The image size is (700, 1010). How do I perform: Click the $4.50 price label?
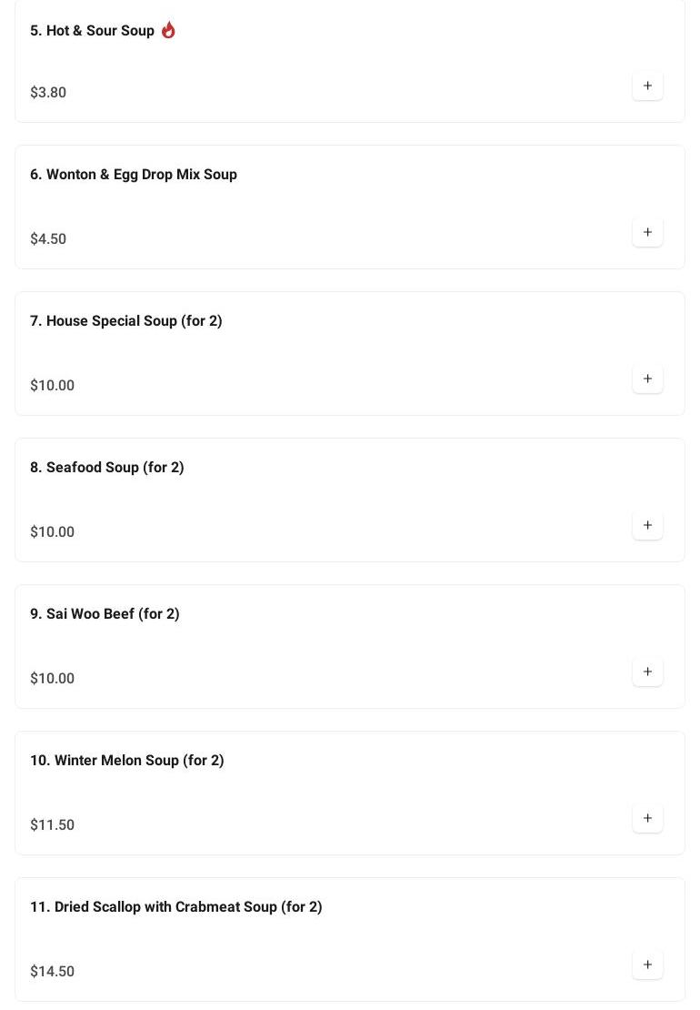tap(48, 239)
